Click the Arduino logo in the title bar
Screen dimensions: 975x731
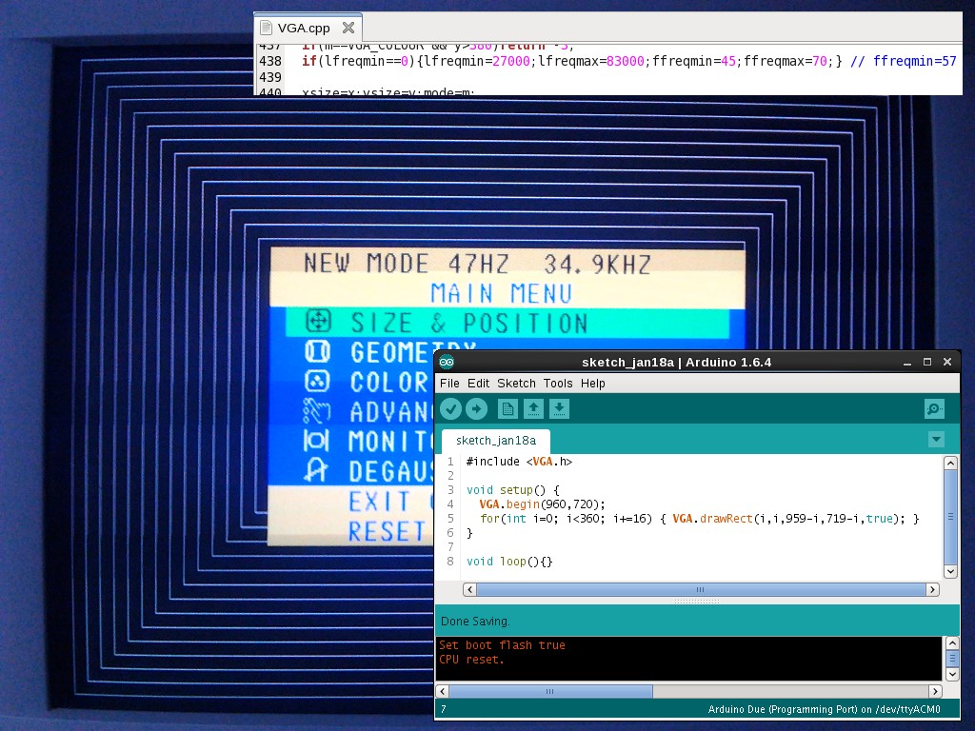click(448, 363)
